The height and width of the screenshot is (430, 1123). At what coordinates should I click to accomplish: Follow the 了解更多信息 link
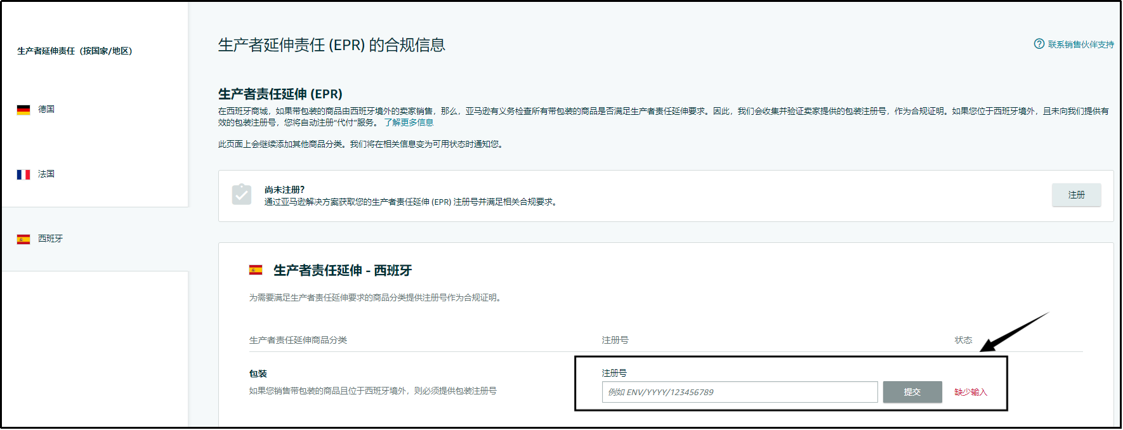[409, 122]
